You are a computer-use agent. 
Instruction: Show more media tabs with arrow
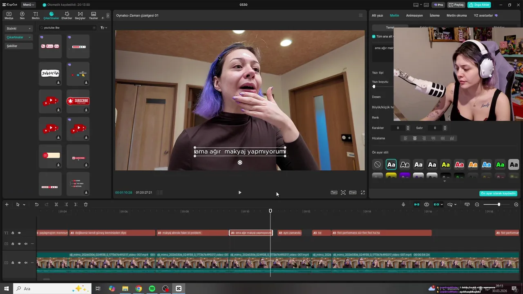(x=108, y=16)
